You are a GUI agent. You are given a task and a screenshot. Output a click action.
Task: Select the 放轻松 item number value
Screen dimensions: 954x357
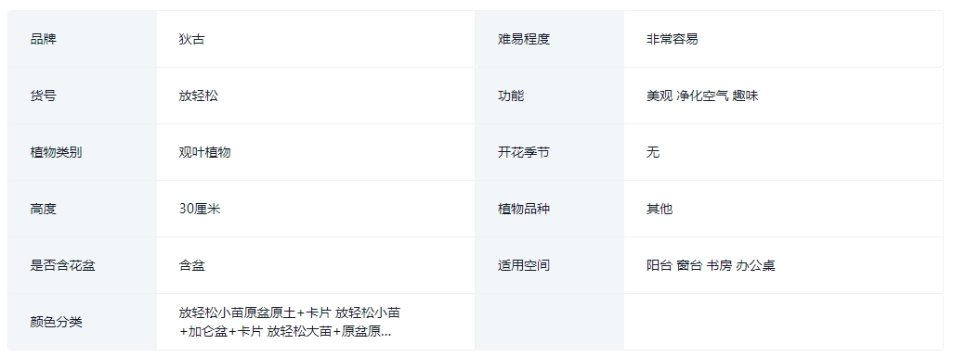pyautogui.click(x=199, y=96)
